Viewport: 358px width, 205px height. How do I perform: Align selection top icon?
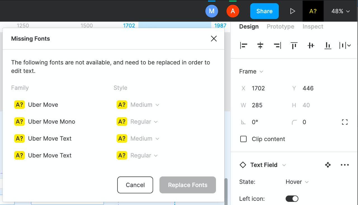click(294, 45)
